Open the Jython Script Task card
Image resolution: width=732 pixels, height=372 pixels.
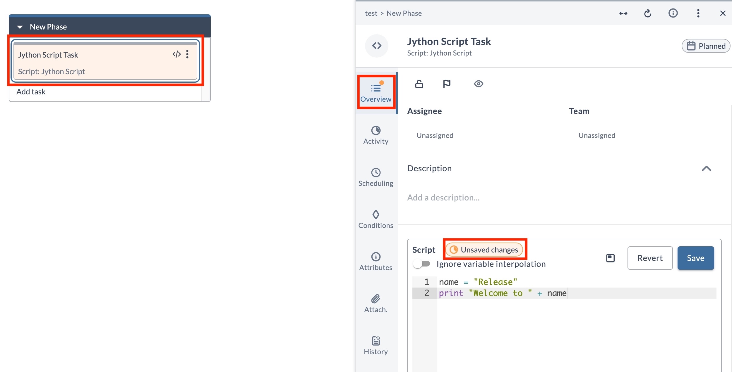[x=105, y=61]
